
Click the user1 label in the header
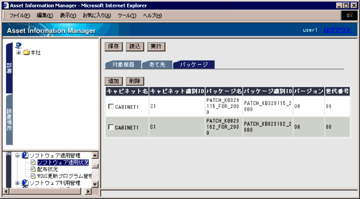310,30
